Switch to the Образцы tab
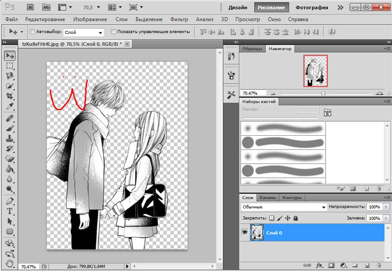Screen dimensions: 392x271 click(x=252, y=49)
